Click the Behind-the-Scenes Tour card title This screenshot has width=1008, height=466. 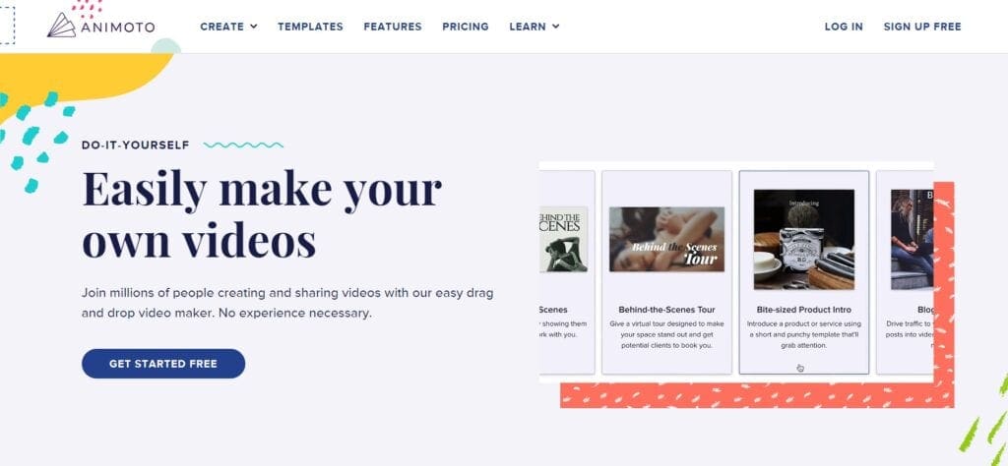666,310
